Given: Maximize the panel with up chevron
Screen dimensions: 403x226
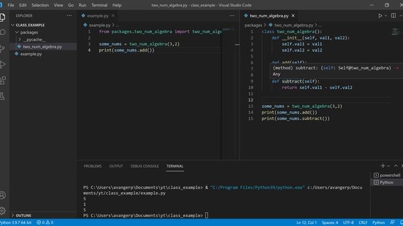Looking at the screenshot, I should tap(396, 166).
